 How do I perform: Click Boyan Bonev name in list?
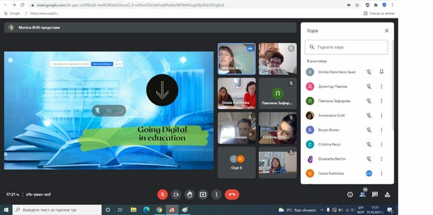click(329, 130)
